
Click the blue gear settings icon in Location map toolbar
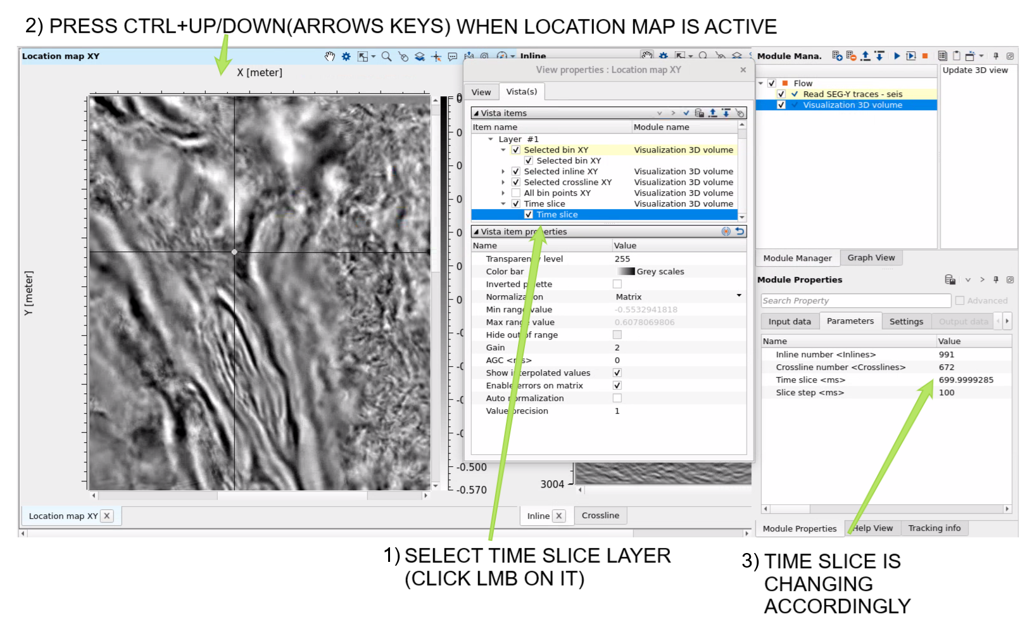point(346,56)
